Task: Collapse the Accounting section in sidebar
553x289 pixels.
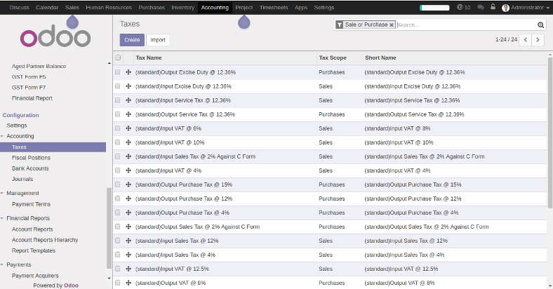Action: [x=2, y=136]
